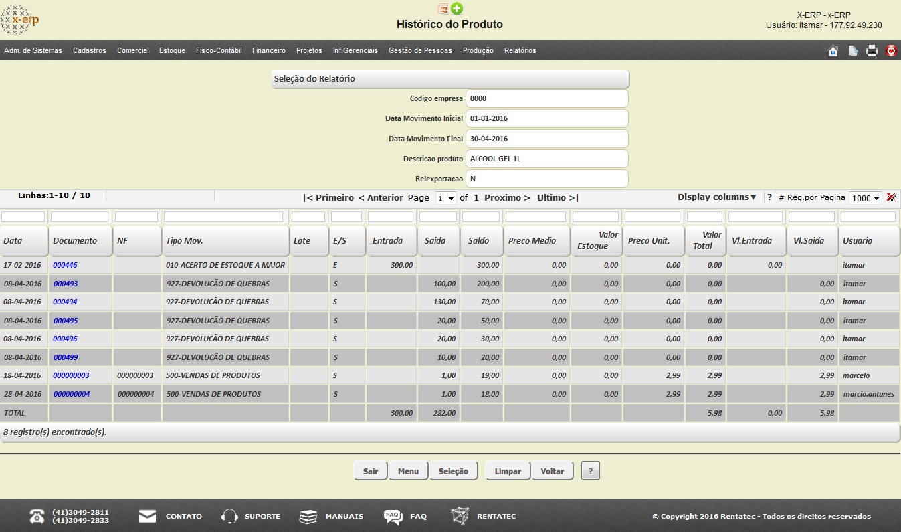Open the Reg.por Pagina 1000 dropdown
Screen dimensions: 901x532
coord(865,198)
